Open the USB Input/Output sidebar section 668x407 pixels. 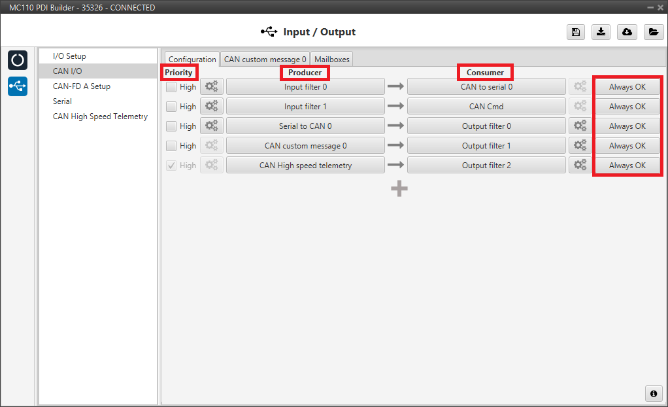[x=18, y=86]
